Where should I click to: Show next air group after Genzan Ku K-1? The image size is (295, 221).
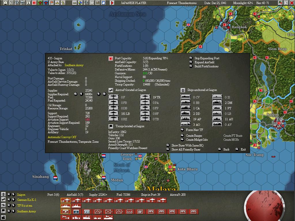(x=14, y=200)
